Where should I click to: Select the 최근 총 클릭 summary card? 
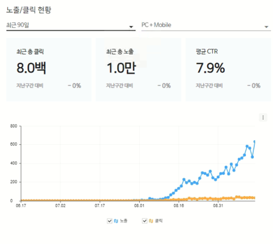point(49,70)
